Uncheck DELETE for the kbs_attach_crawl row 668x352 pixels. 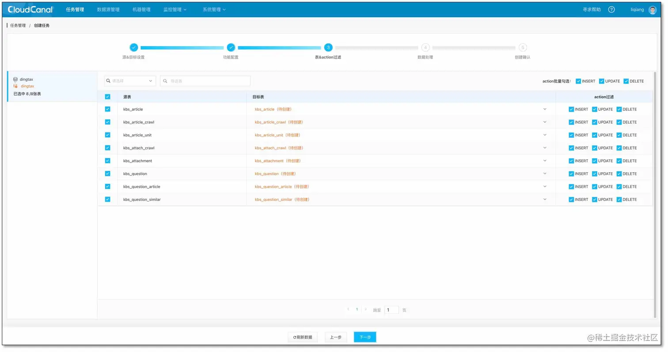[x=619, y=148]
